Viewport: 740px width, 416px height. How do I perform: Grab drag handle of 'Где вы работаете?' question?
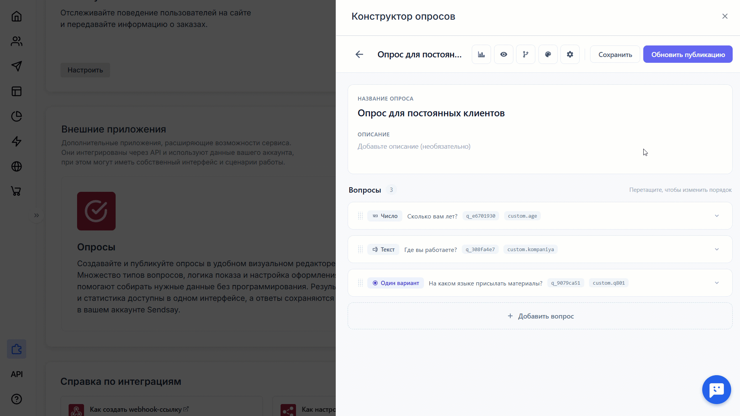click(360, 249)
